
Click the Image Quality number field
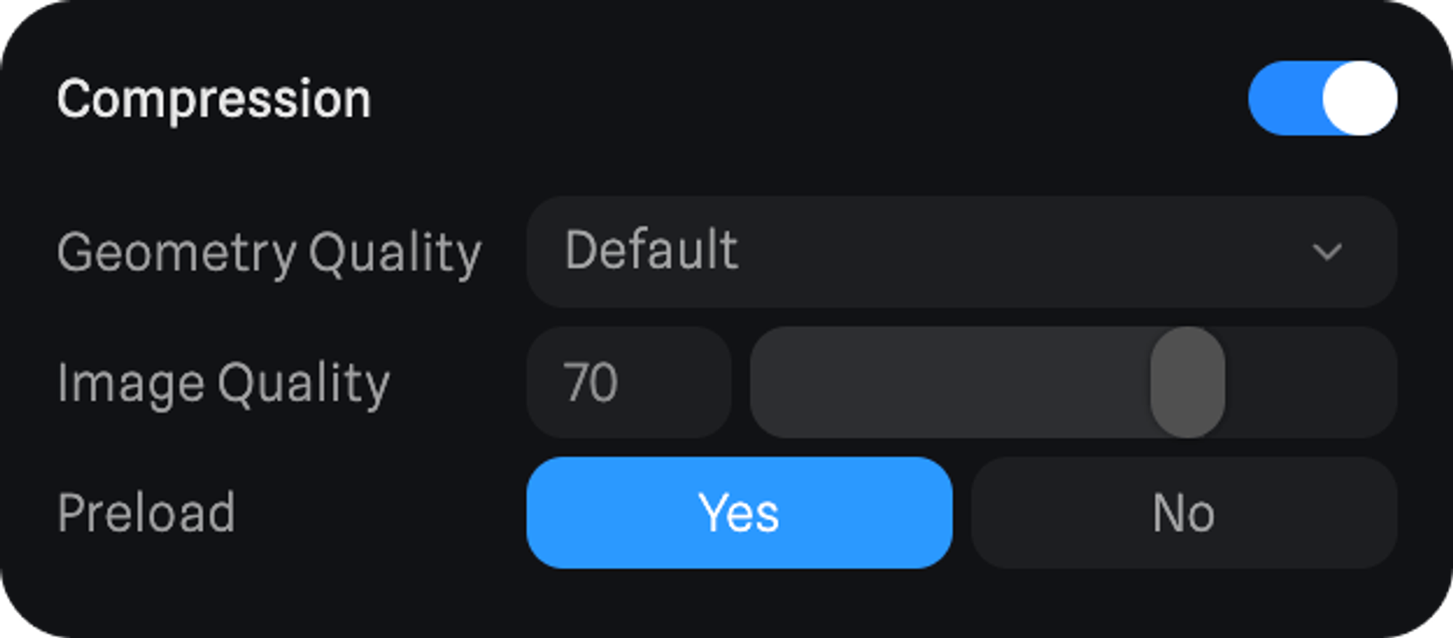tap(628, 382)
